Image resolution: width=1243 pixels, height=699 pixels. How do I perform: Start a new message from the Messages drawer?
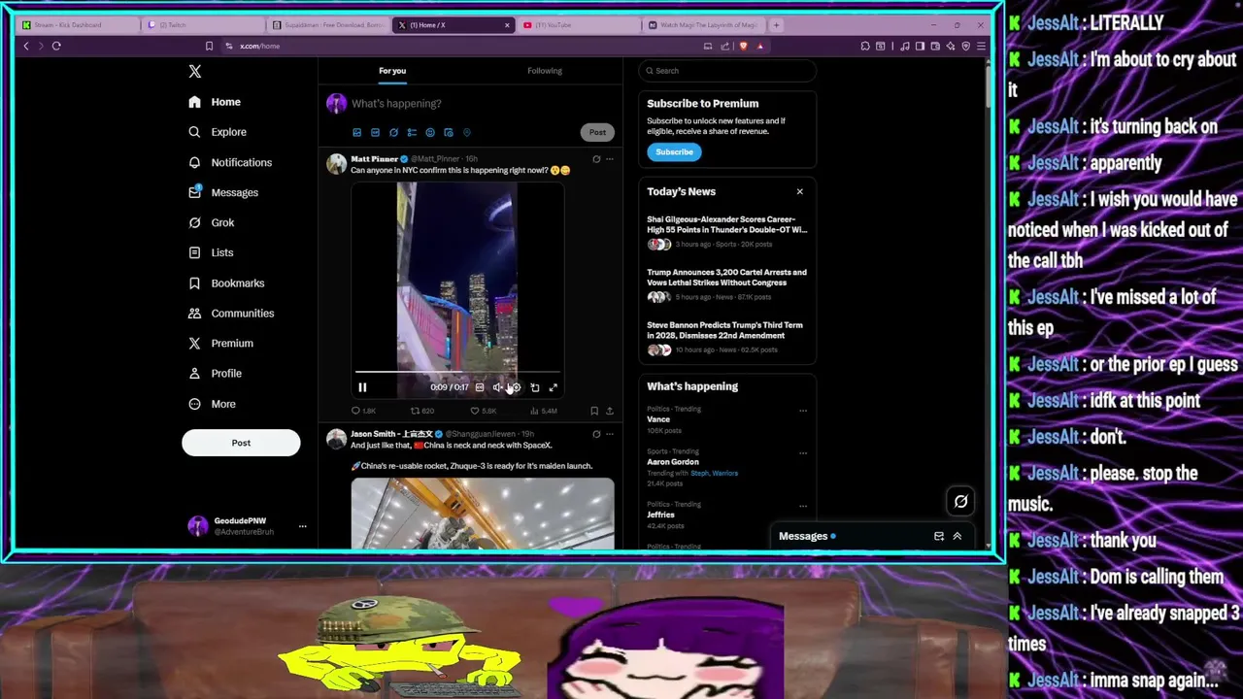point(939,536)
